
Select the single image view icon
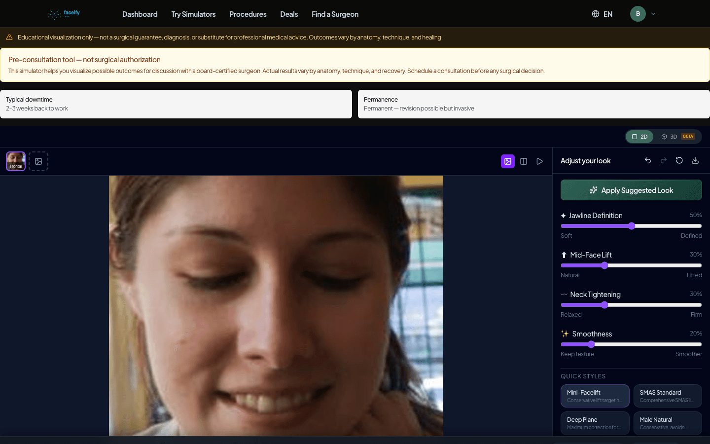[508, 161]
